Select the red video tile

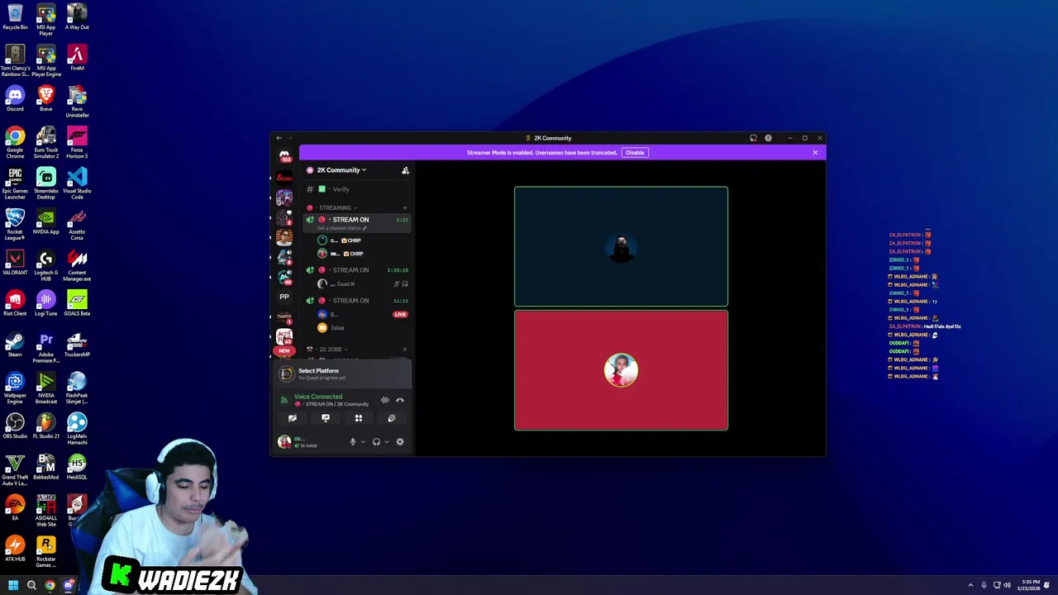(621, 370)
